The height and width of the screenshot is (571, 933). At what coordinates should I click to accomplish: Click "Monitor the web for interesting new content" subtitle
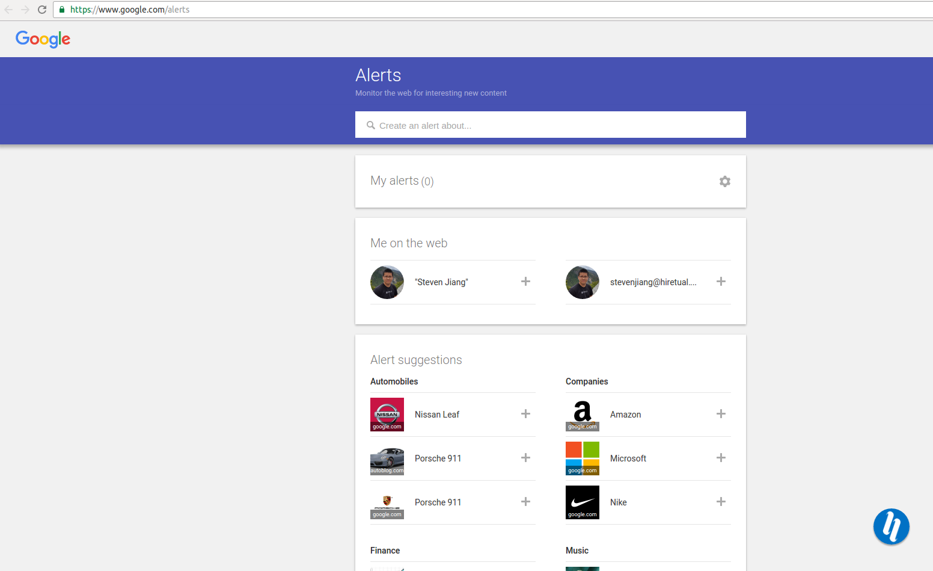[x=431, y=93]
